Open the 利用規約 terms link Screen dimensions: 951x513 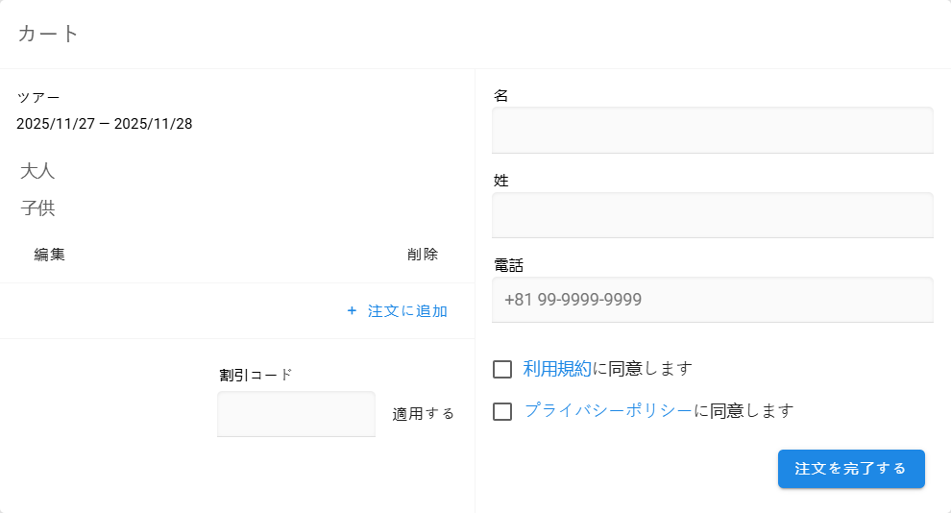(557, 368)
